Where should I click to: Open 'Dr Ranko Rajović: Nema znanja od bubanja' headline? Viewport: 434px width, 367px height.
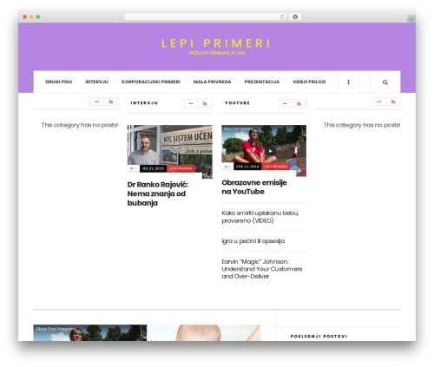point(157,193)
